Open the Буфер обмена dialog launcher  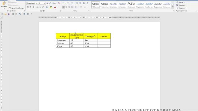[x=24, y=11]
